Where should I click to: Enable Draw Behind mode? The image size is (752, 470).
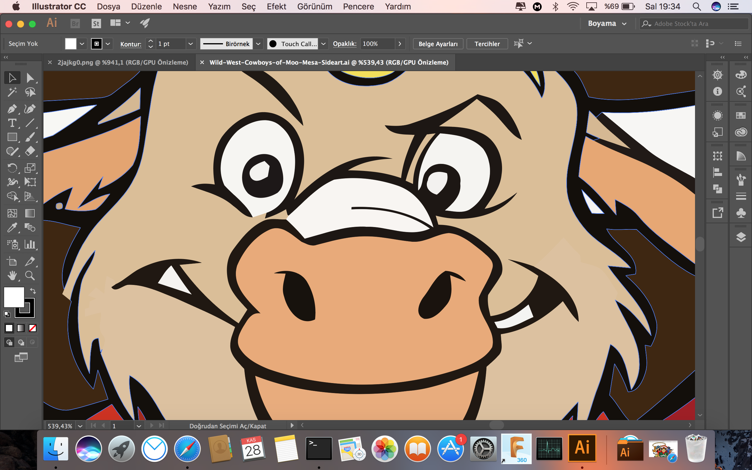pos(21,342)
